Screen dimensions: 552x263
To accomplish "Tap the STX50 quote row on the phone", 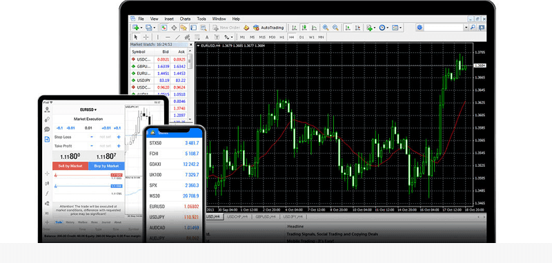I will click(174, 143).
